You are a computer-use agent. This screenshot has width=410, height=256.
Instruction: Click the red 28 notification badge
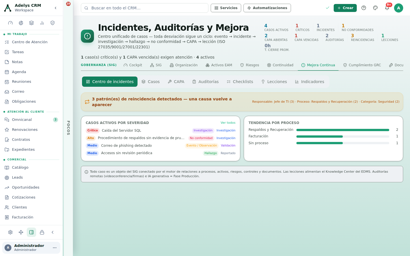[68, 4]
